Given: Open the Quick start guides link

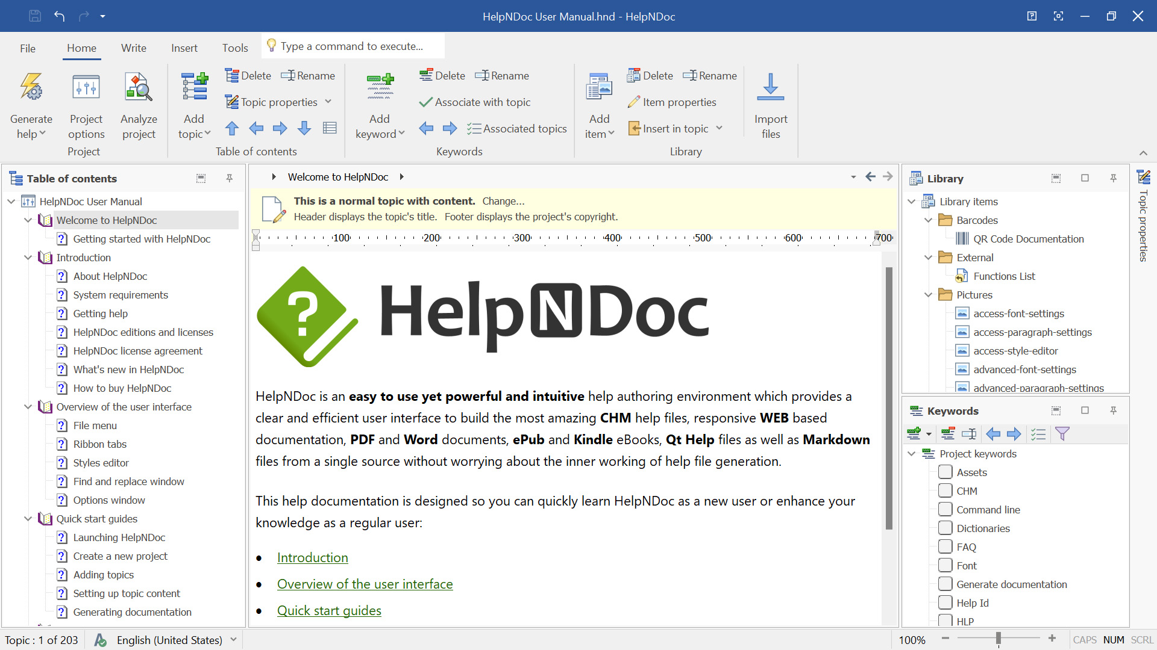Looking at the screenshot, I should (x=329, y=611).
